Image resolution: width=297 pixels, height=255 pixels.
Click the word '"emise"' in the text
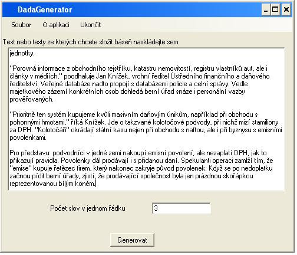pos(21,168)
